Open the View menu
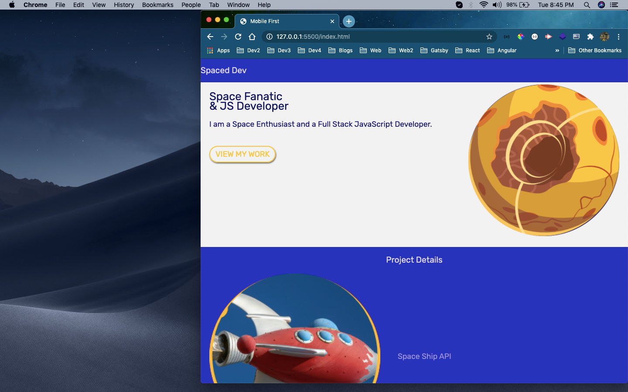628x392 pixels. pos(99,5)
